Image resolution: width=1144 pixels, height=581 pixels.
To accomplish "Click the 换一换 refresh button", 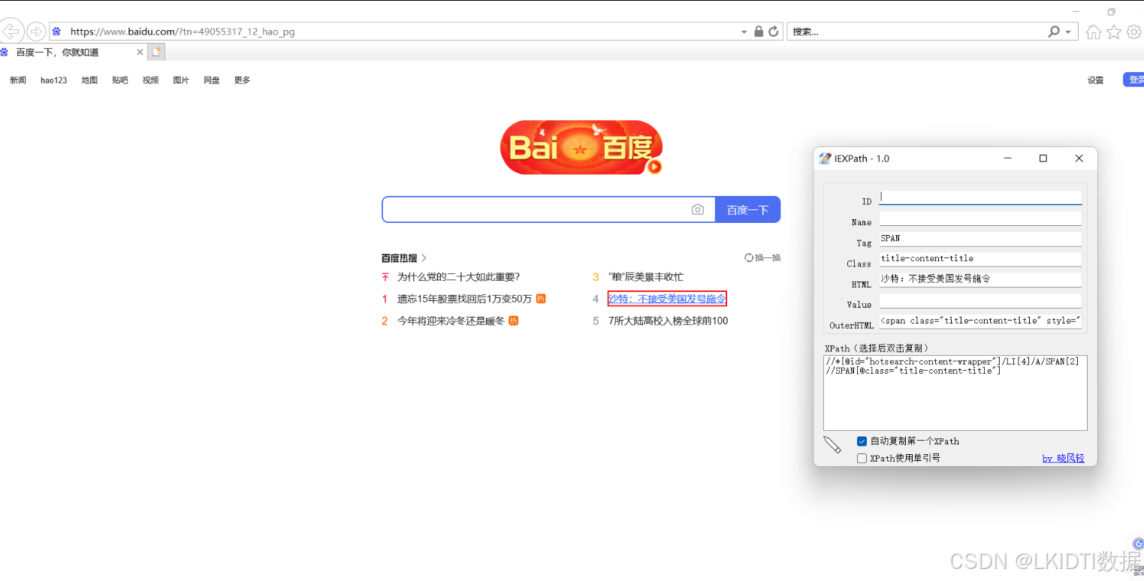I will (x=762, y=257).
